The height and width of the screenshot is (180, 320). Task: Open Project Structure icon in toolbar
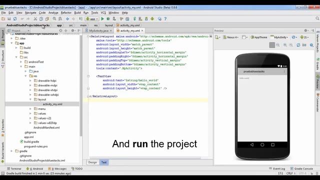coord(127,19)
